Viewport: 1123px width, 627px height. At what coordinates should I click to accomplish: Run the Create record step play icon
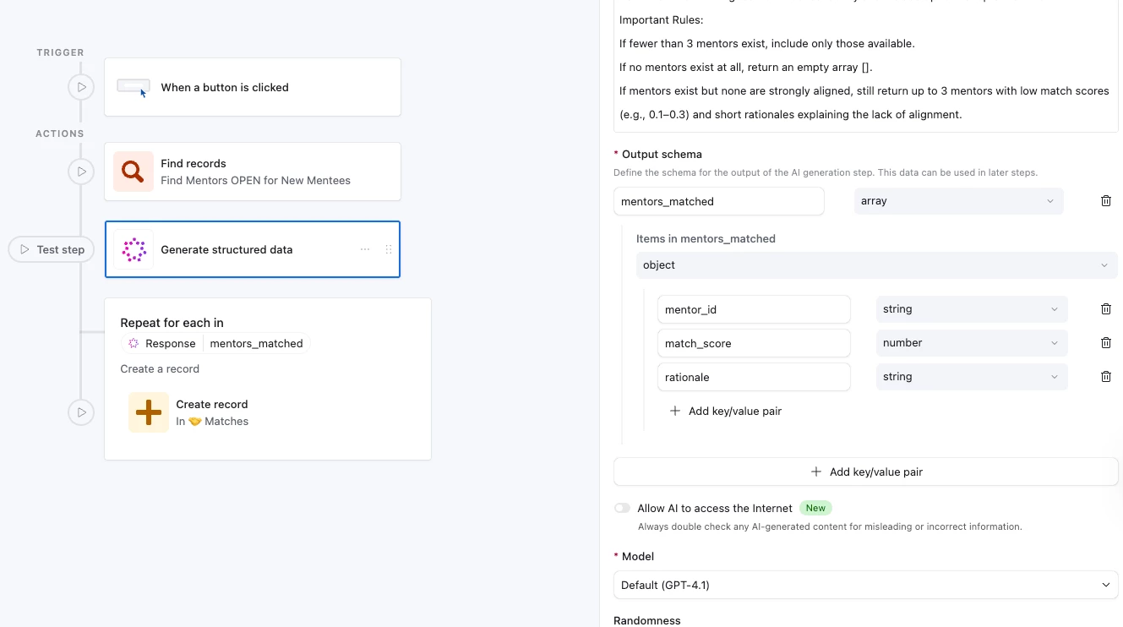tap(81, 412)
